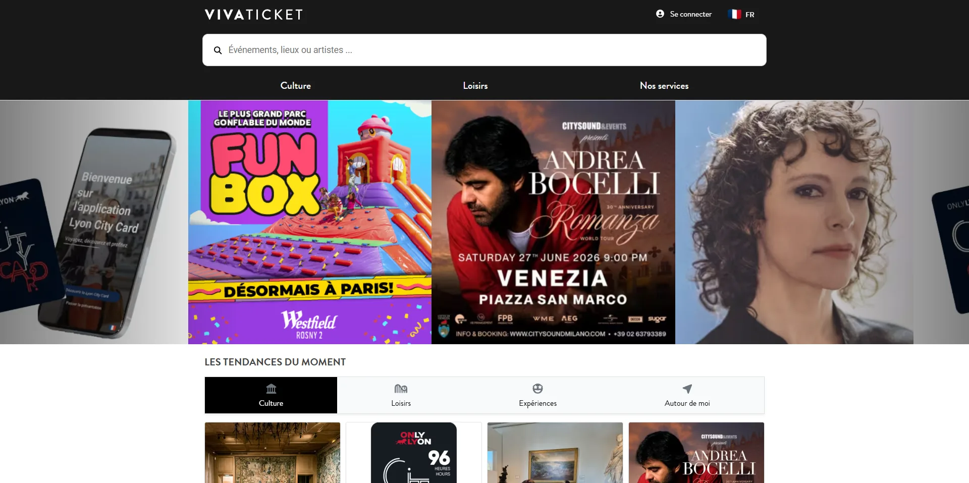Open the Fun Box Paris banner
This screenshot has width=969, height=483.
(309, 222)
